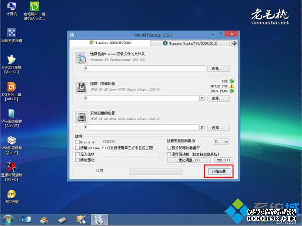Click the Windows Start orb

(x=8, y=220)
